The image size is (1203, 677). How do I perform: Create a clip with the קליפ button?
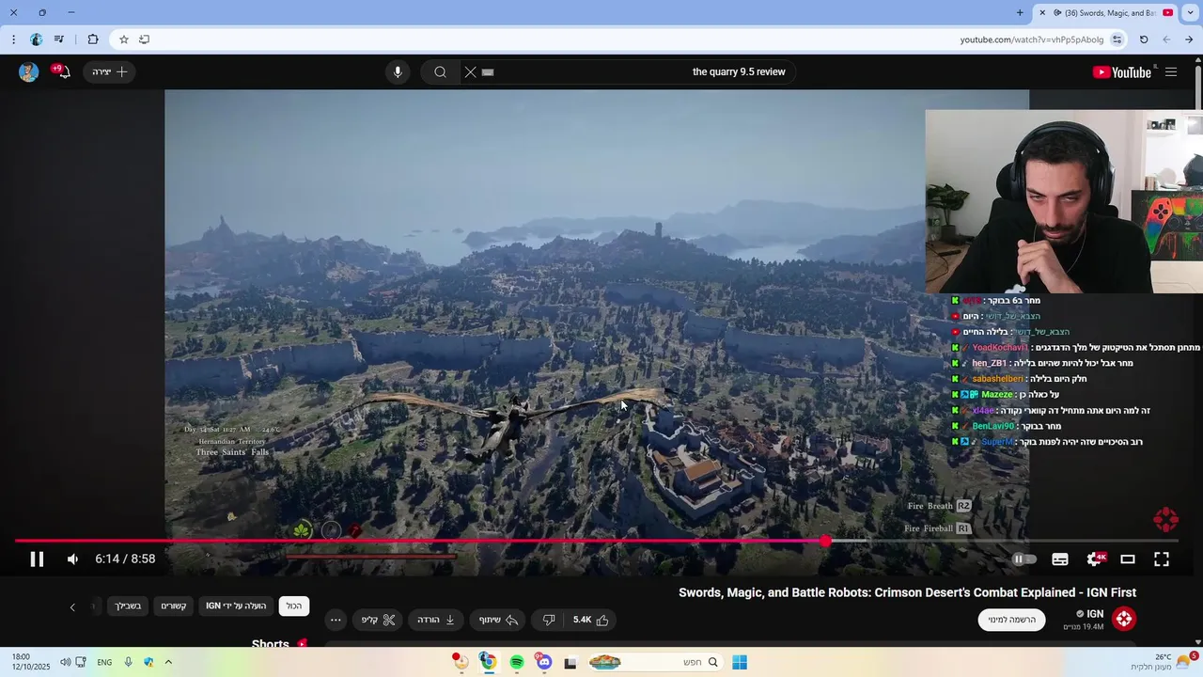tap(379, 620)
